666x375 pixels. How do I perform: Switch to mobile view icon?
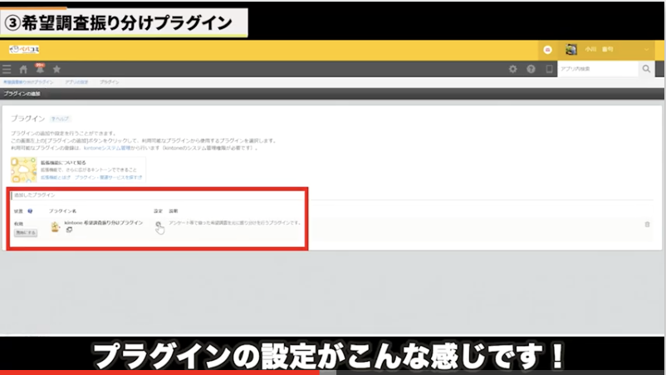click(x=548, y=70)
